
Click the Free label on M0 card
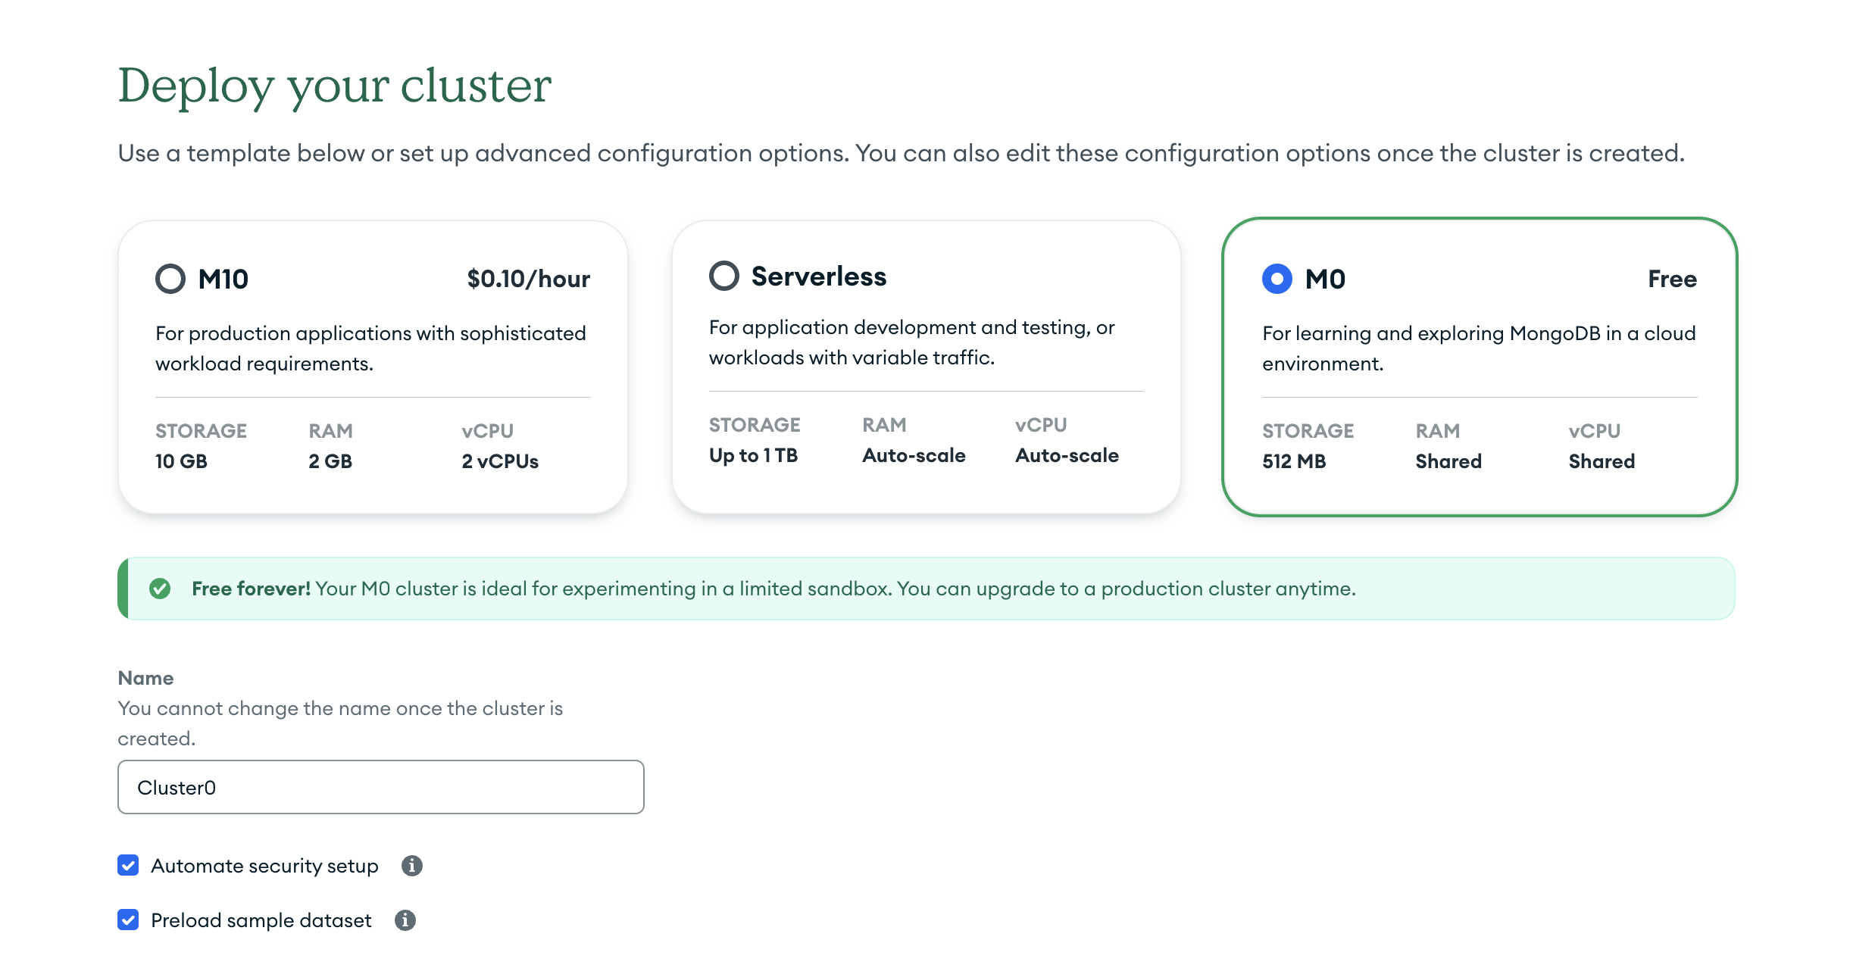pos(1671,279)
